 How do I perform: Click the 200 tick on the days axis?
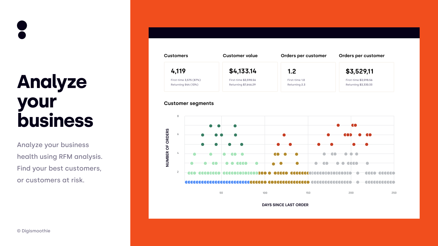[351, 193]
